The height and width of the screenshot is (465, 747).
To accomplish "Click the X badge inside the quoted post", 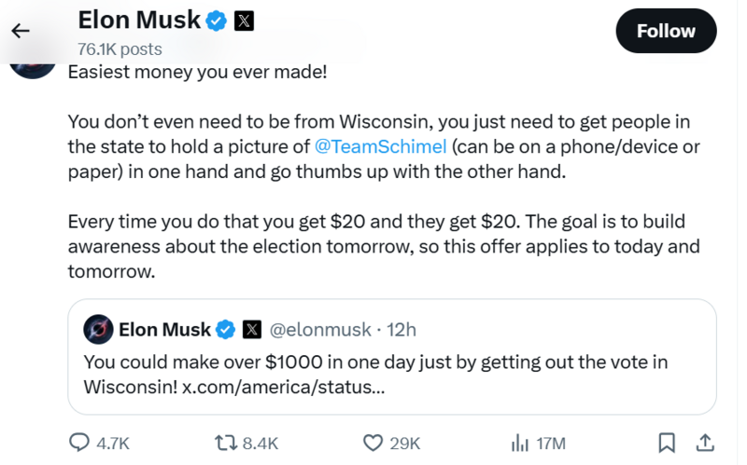I will pos(251,329).
